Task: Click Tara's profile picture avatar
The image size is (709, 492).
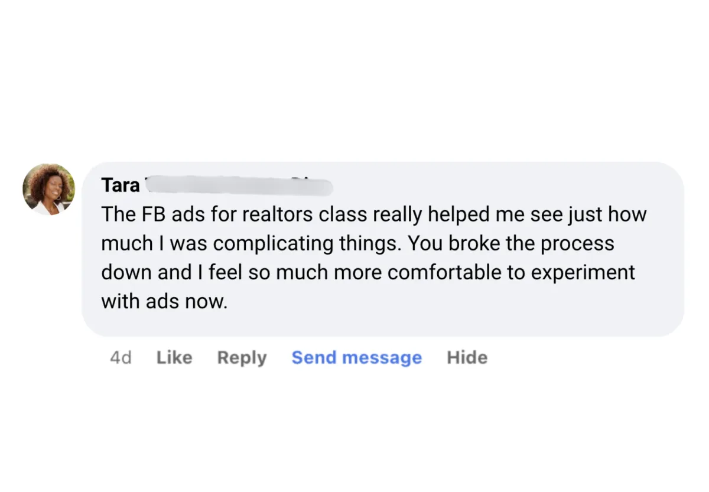Action: 48,190
